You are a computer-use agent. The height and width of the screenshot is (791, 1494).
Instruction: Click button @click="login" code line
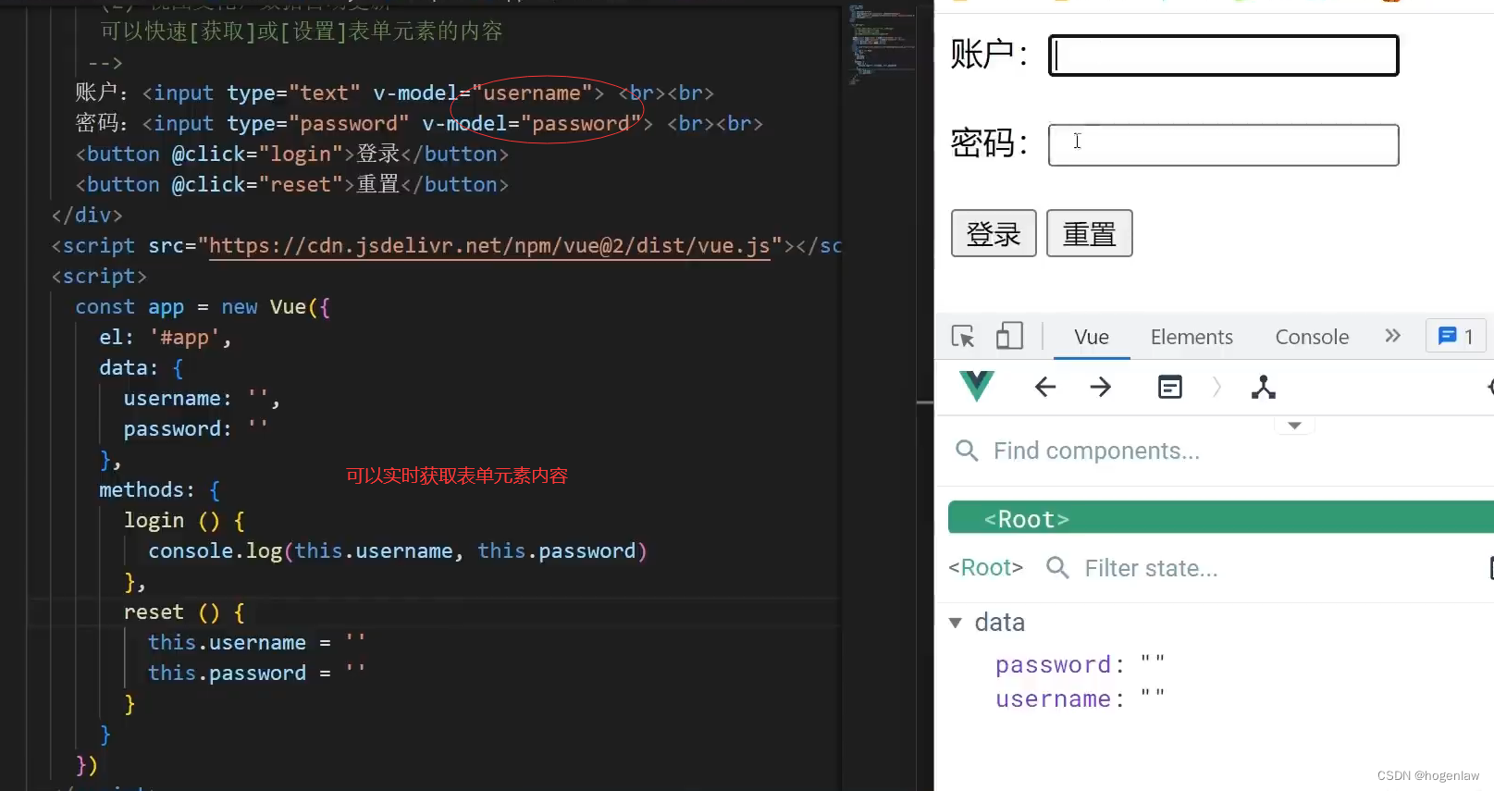[x=291, y=154]
